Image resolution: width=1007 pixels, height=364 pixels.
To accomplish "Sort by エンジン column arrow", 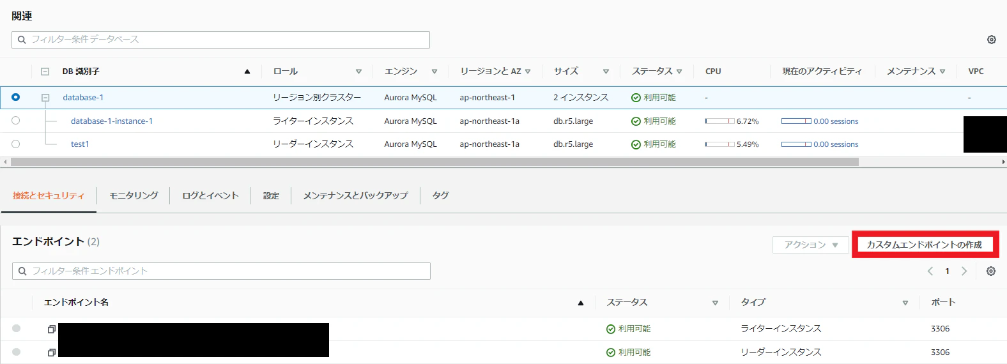I will 434,72.
